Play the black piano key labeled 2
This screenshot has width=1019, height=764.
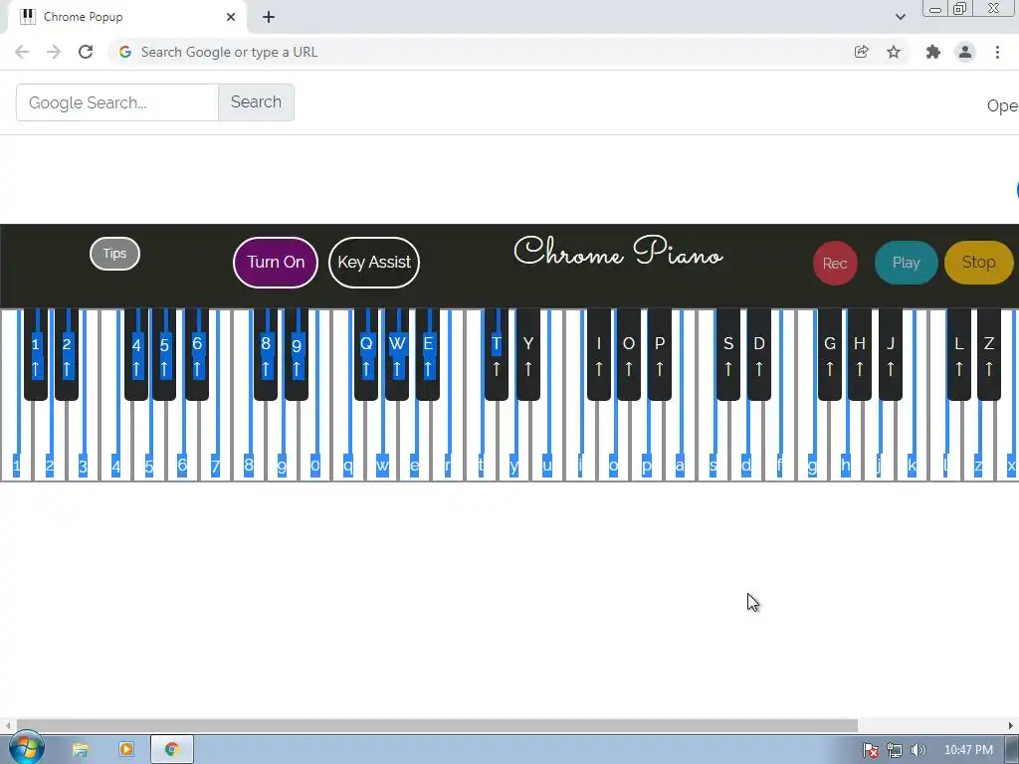tap(67, 354)
